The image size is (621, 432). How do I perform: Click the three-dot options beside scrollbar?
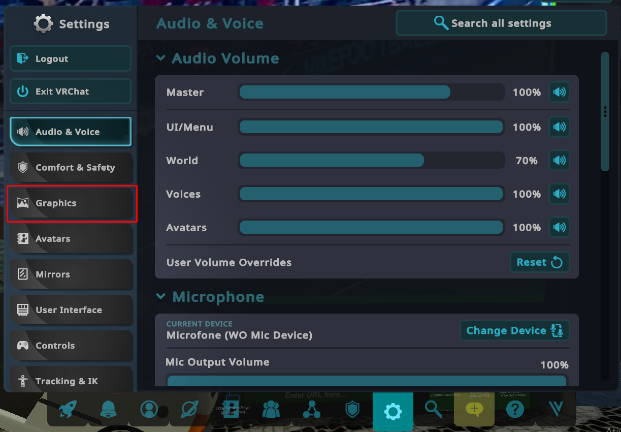coord(605,112)
